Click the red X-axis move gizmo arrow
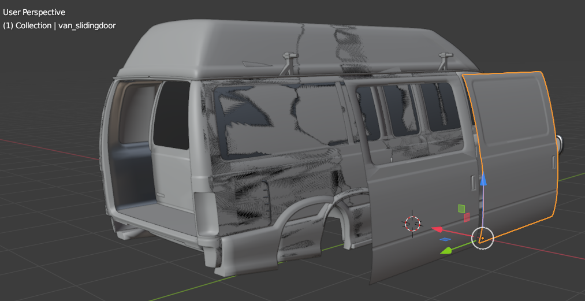 click(437, 229)
